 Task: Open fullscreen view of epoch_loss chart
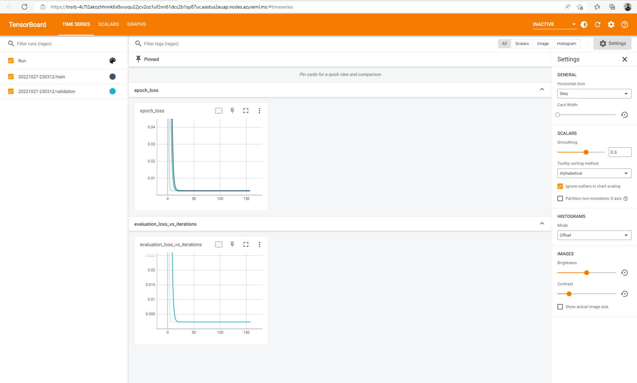click(x=246, y=111)
